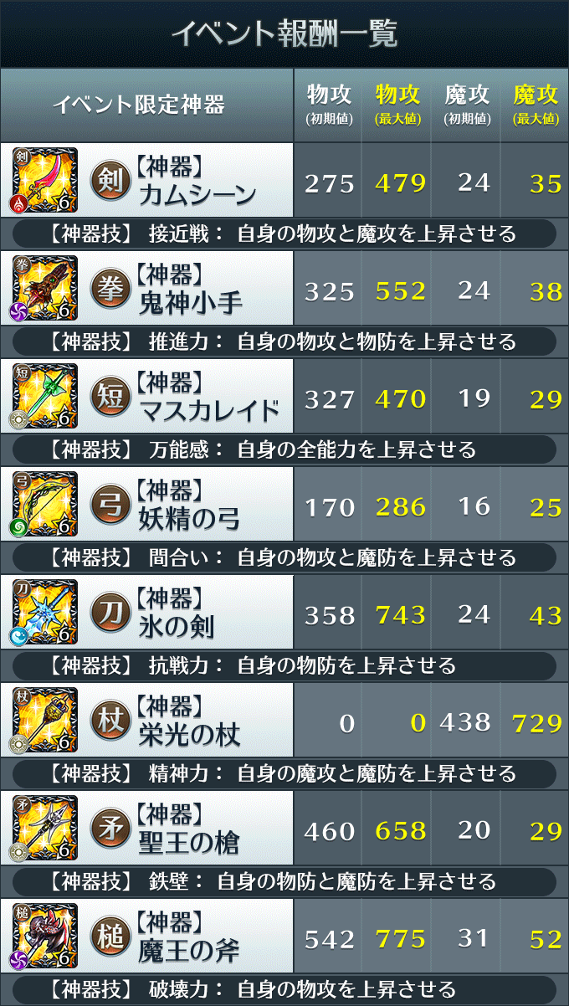Tap the 接近戦 weapon skill description bar
Image resolution: width=569 pixels, height=1006 pixels.
(284, 234)
